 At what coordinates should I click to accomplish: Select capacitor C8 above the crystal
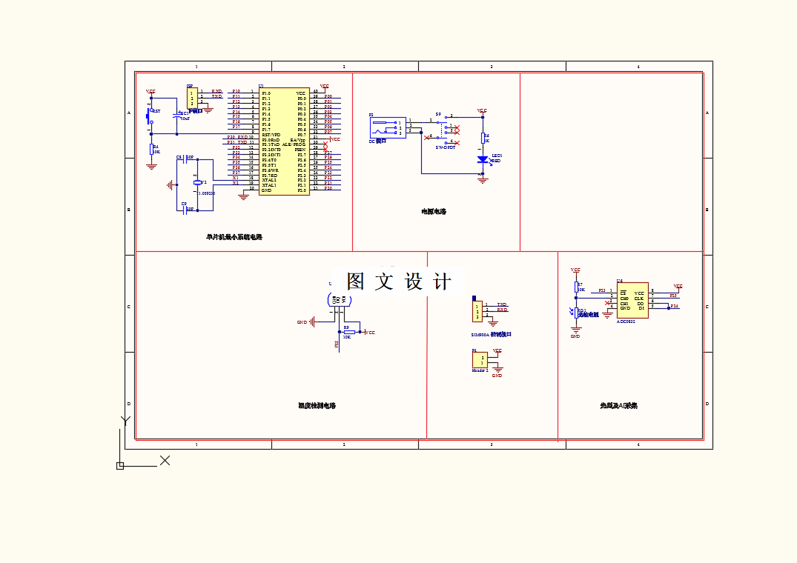(185, 159)
